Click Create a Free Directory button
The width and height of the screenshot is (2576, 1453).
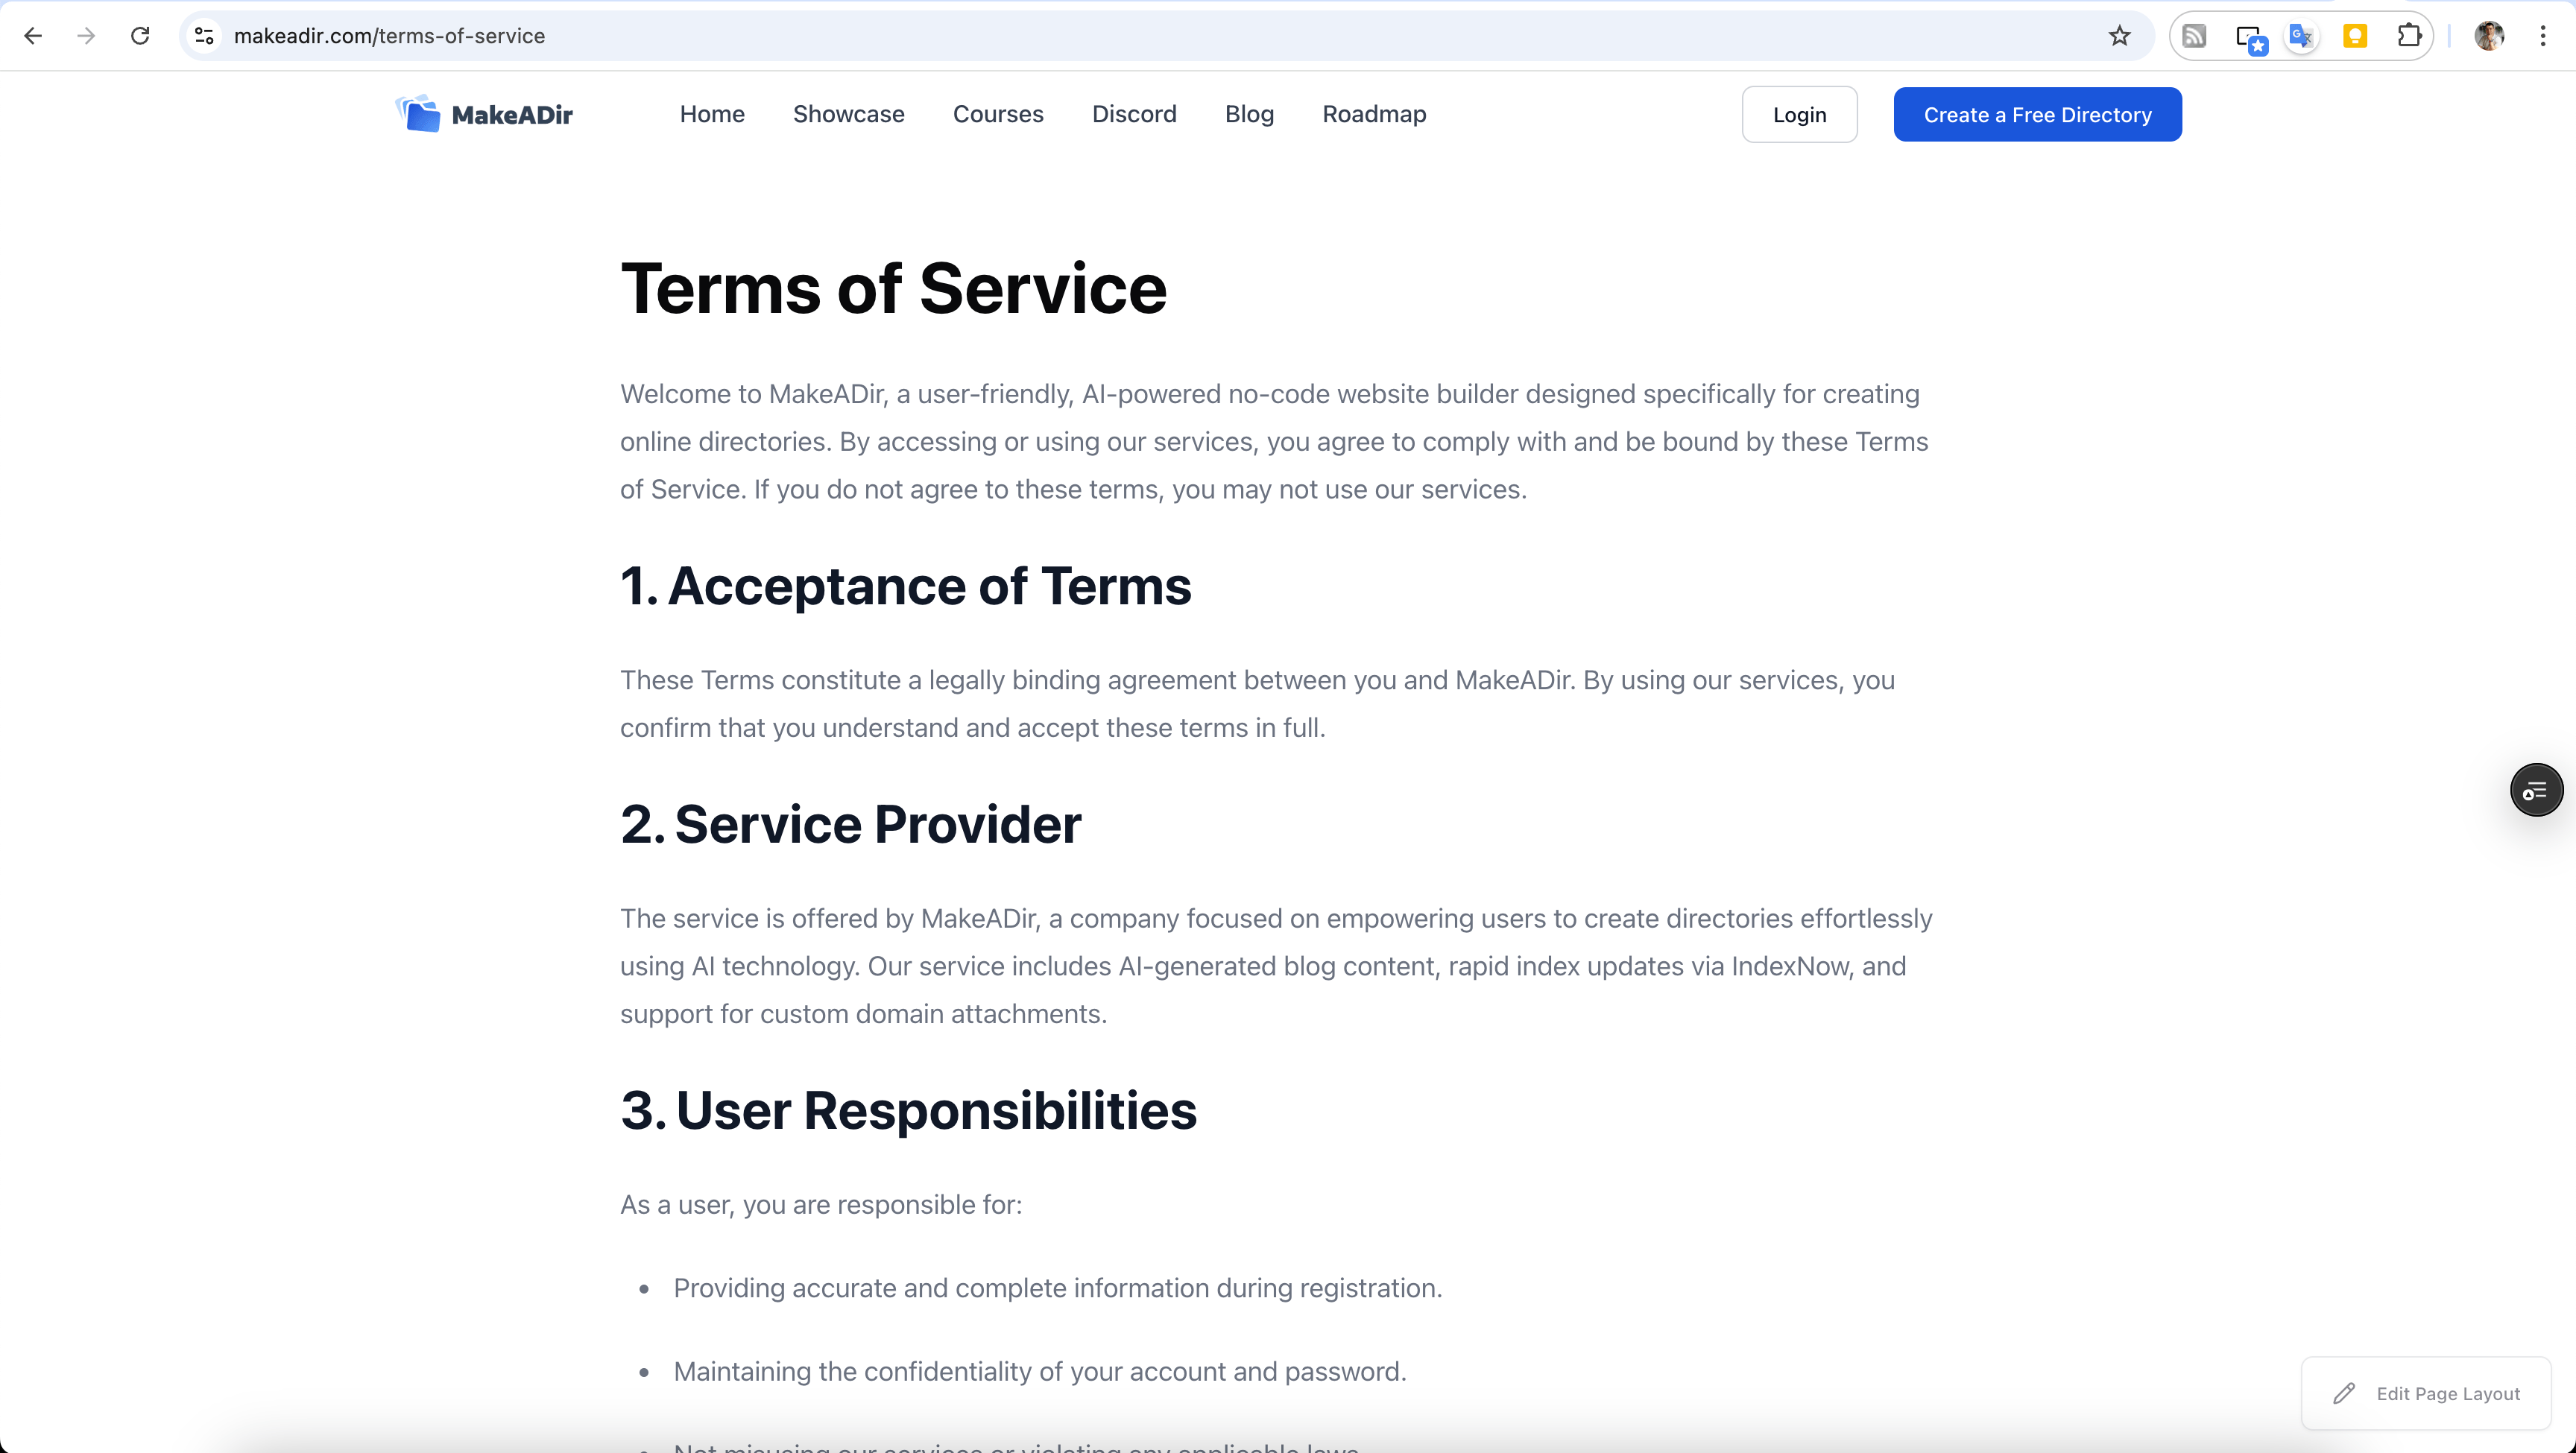[x=2036, y=115]
